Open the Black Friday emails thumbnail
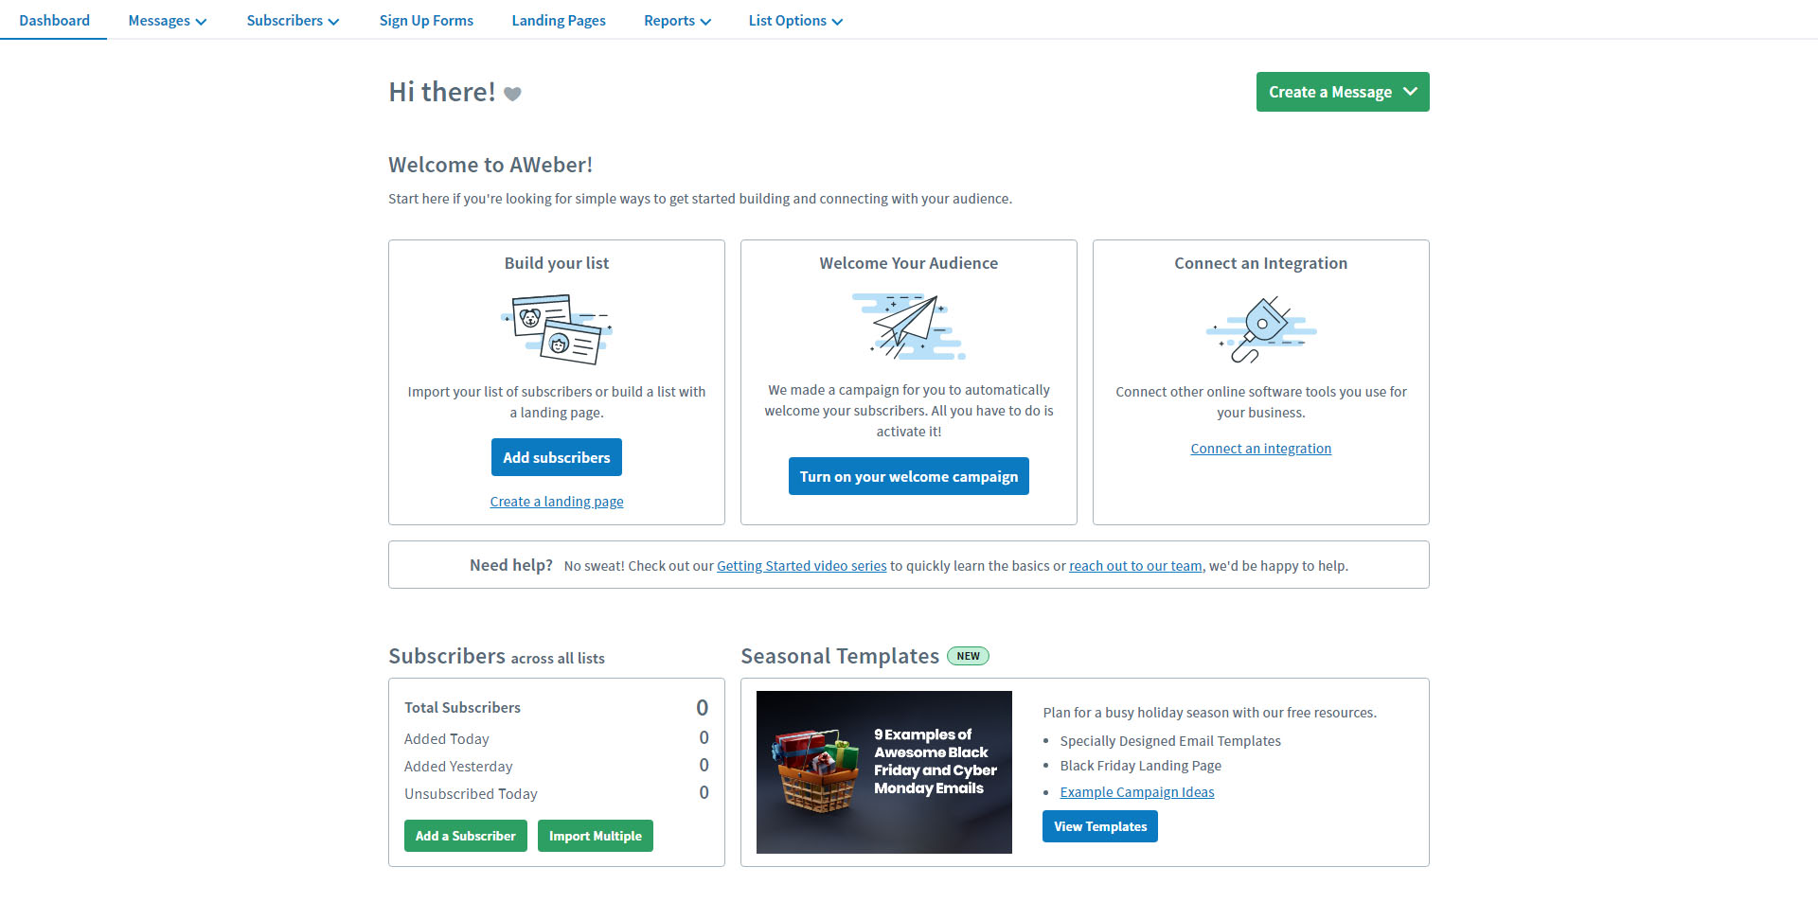This screenshot has width=1818, height=902. click(x=884, y=772)
